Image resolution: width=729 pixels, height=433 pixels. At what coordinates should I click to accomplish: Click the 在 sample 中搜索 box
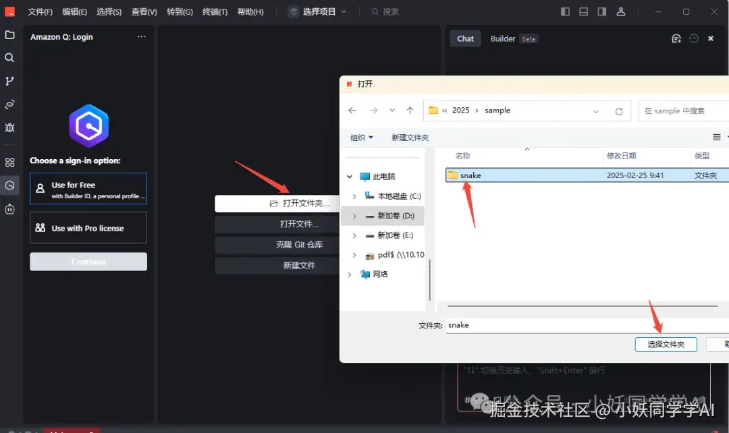683,111
